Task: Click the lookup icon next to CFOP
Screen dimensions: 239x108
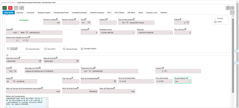Action: tap(15, 71)
